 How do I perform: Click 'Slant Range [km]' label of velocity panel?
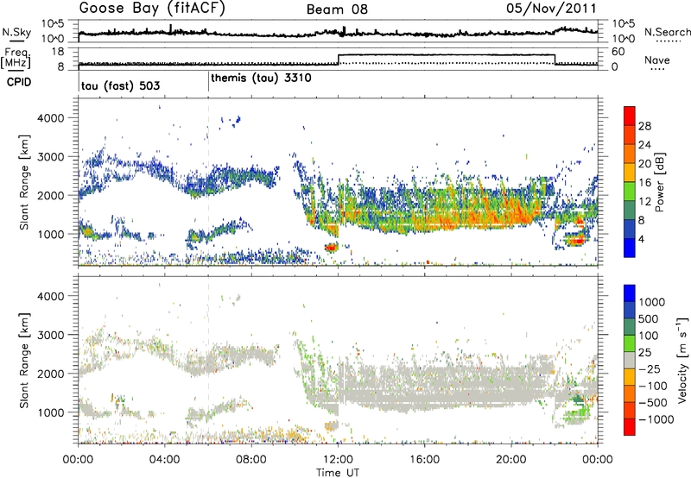[x=24, y=360]
